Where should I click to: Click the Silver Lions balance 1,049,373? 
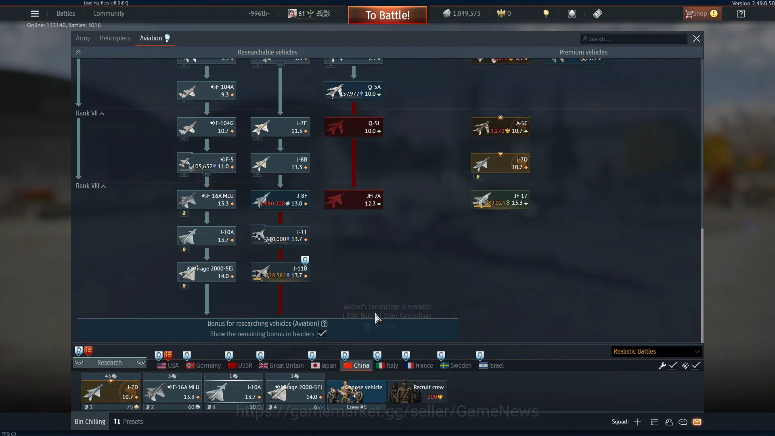(x=461, y=14)
